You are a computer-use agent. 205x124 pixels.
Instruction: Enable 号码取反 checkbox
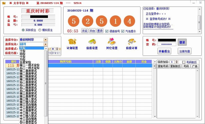[x=184, y=62]
